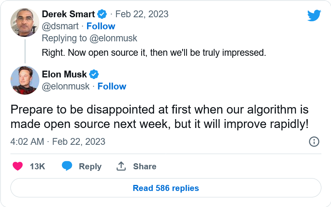The height and width of the screenshot is (207, 331).
Task: Open the Derek Smart name link
Action: (x=68, y=14)
